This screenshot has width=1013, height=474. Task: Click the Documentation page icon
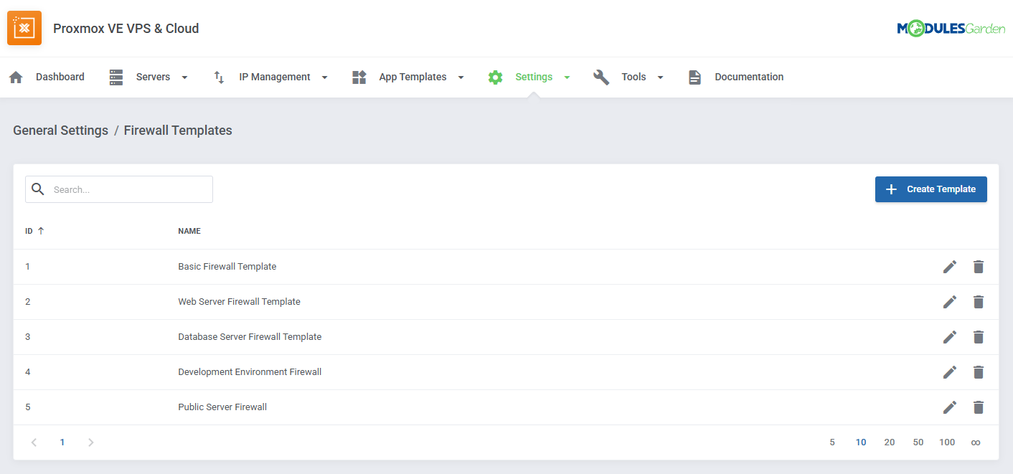coord(694,76)
